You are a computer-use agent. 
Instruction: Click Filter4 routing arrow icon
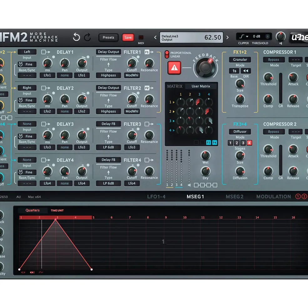click(149, 160)
